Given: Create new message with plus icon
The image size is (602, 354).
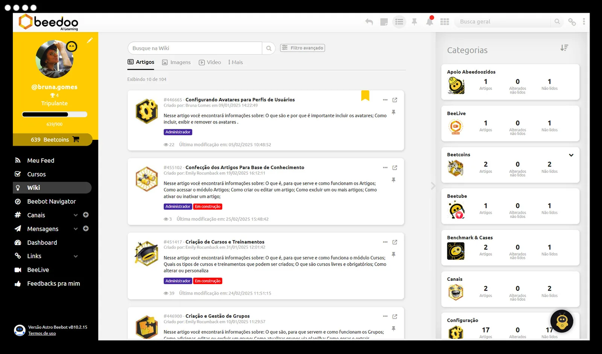Looking at the screenshot, I should click(86, 228).
